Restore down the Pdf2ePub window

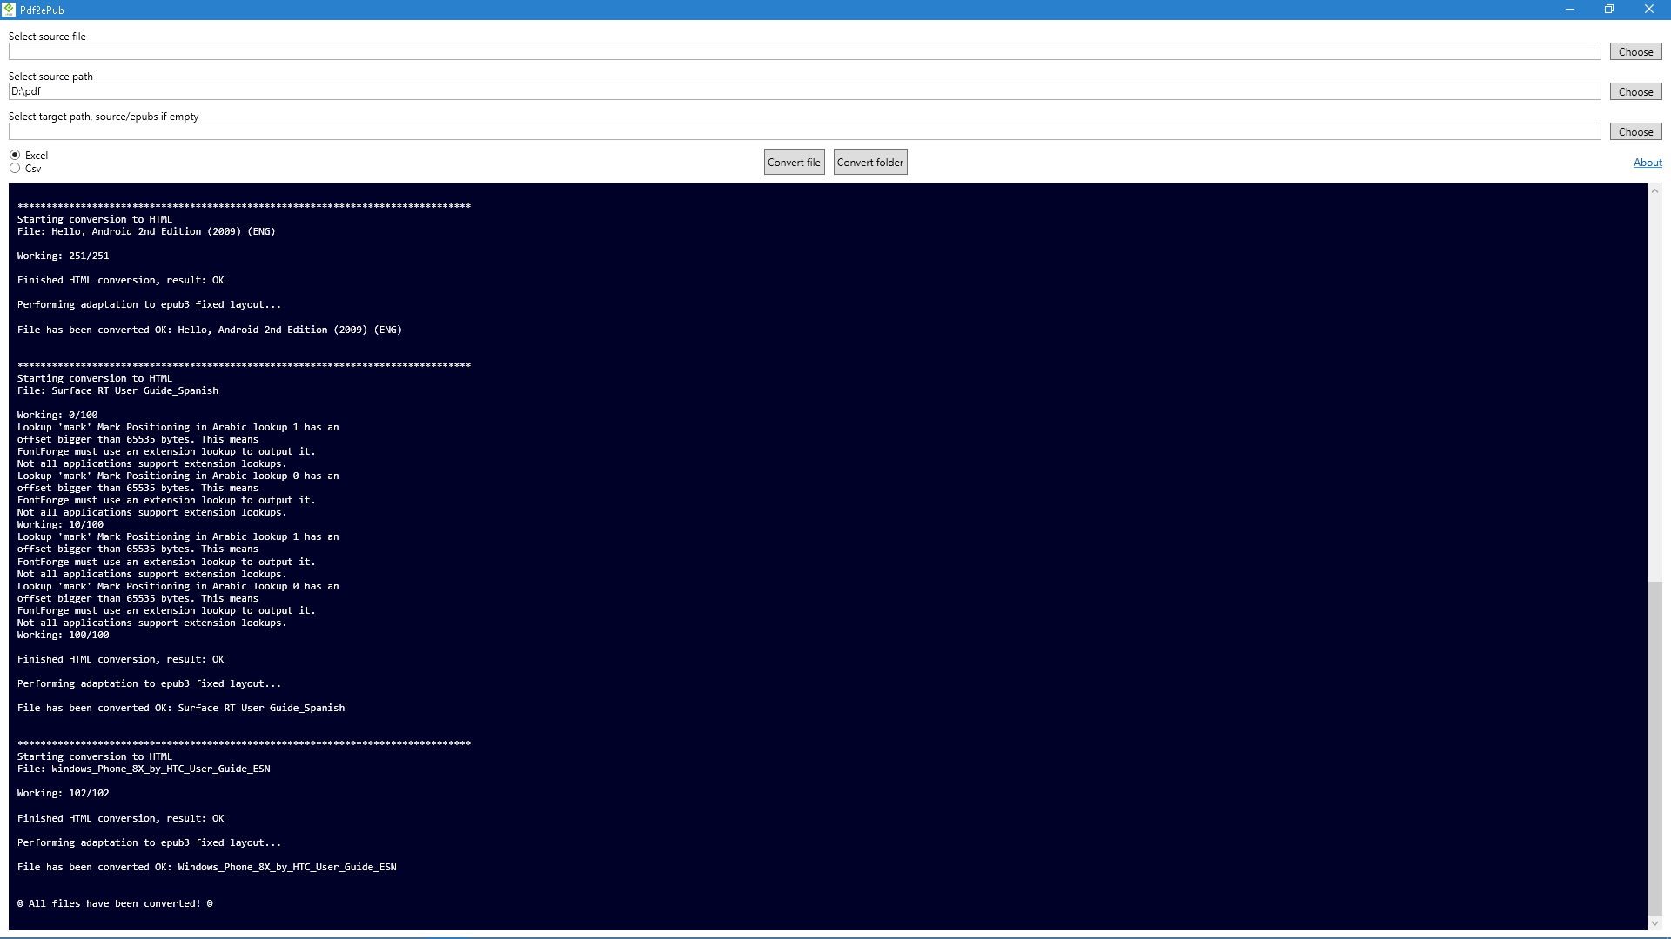click(x=1609, y=10)
